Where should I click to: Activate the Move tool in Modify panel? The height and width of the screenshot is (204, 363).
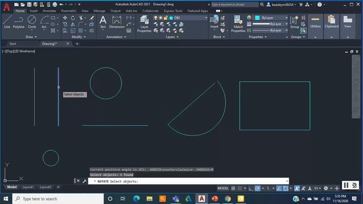point(65,18)
